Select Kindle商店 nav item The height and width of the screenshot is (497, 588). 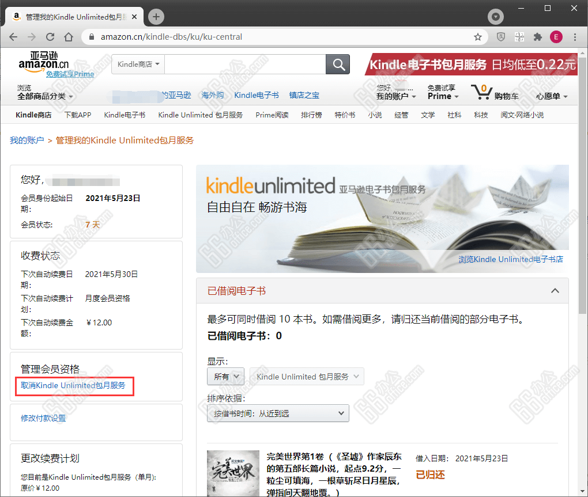pos(33,115)
